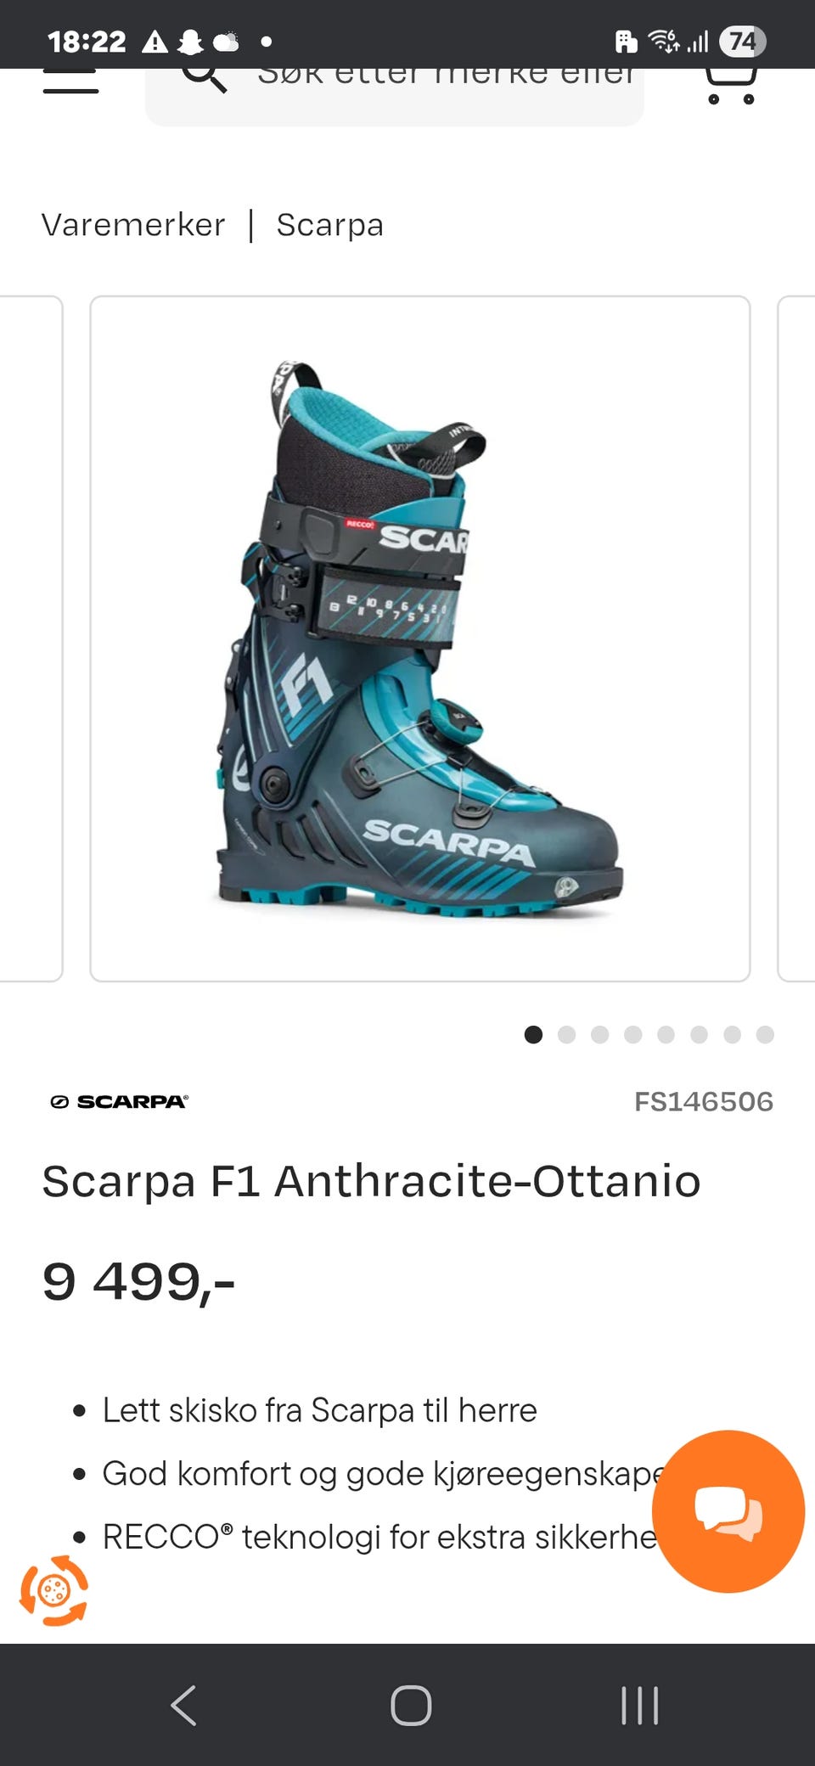Enlarge the Scarpa F1 boot image
The image size is (815, 1766).
[x=420, y=638]
